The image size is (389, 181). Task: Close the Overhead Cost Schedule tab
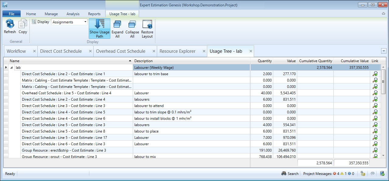[x=154, y=51]
